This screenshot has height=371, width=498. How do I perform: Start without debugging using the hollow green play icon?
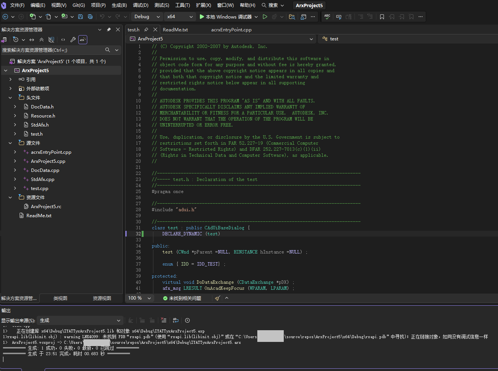click(x=265, y=17)
